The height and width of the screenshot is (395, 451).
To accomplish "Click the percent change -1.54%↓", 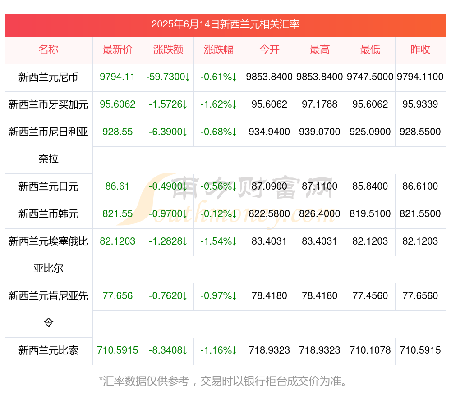I will click(x=219, y=241).
